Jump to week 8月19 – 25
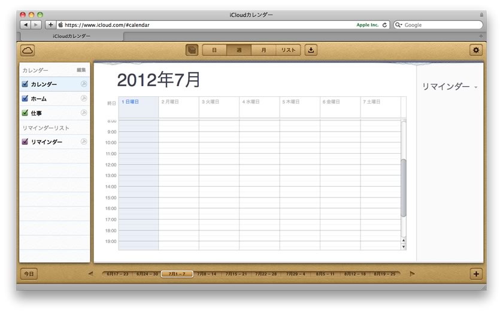 (x=384, y=274)
